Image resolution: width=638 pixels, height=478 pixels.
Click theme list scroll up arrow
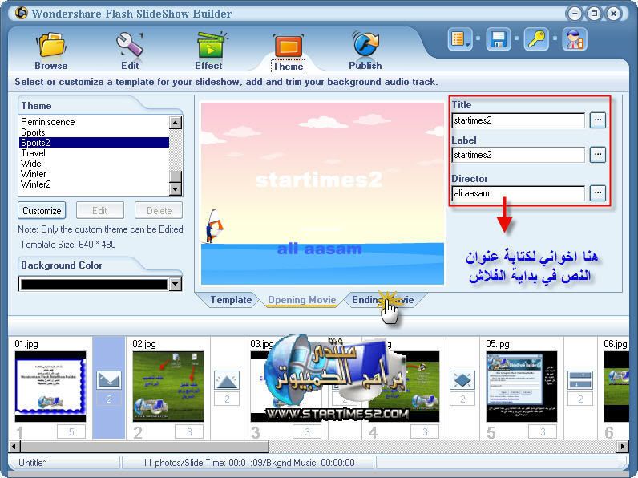pyautogui.click(x=176, y=123)
